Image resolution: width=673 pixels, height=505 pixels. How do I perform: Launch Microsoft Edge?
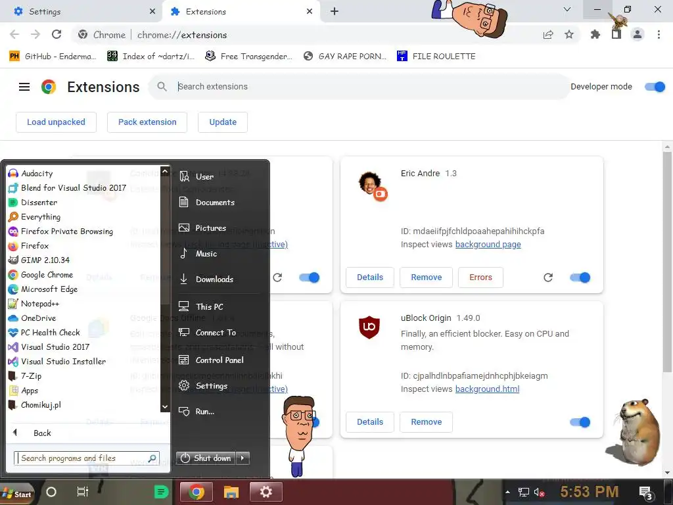(x=43, y=289)
